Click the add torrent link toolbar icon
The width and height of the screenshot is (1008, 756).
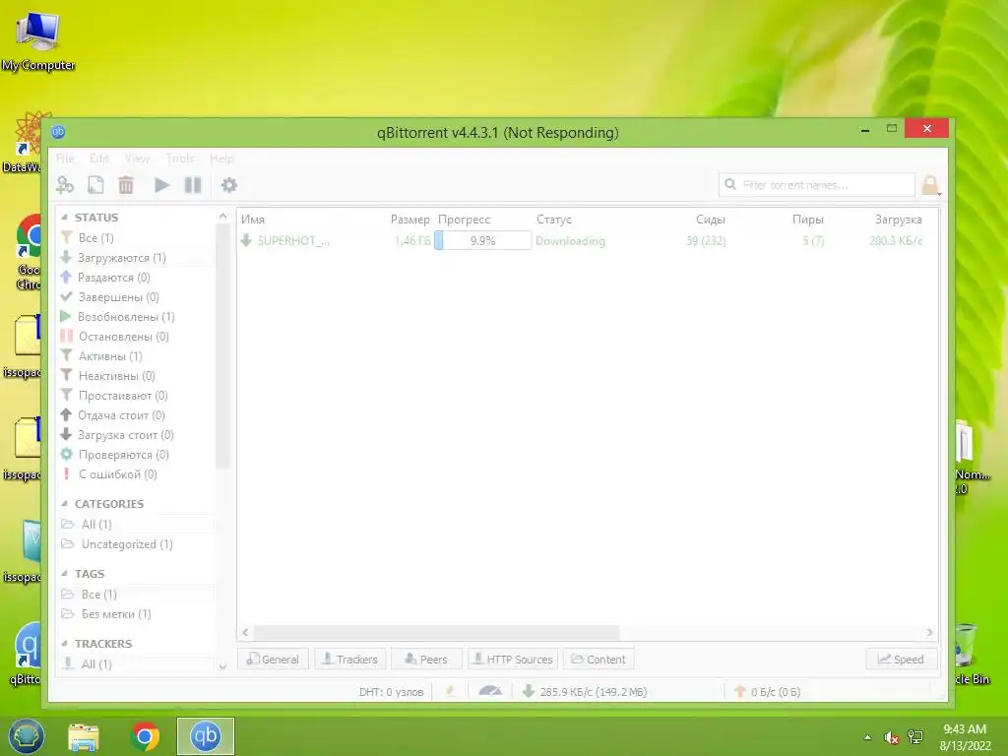click(65, 185)
